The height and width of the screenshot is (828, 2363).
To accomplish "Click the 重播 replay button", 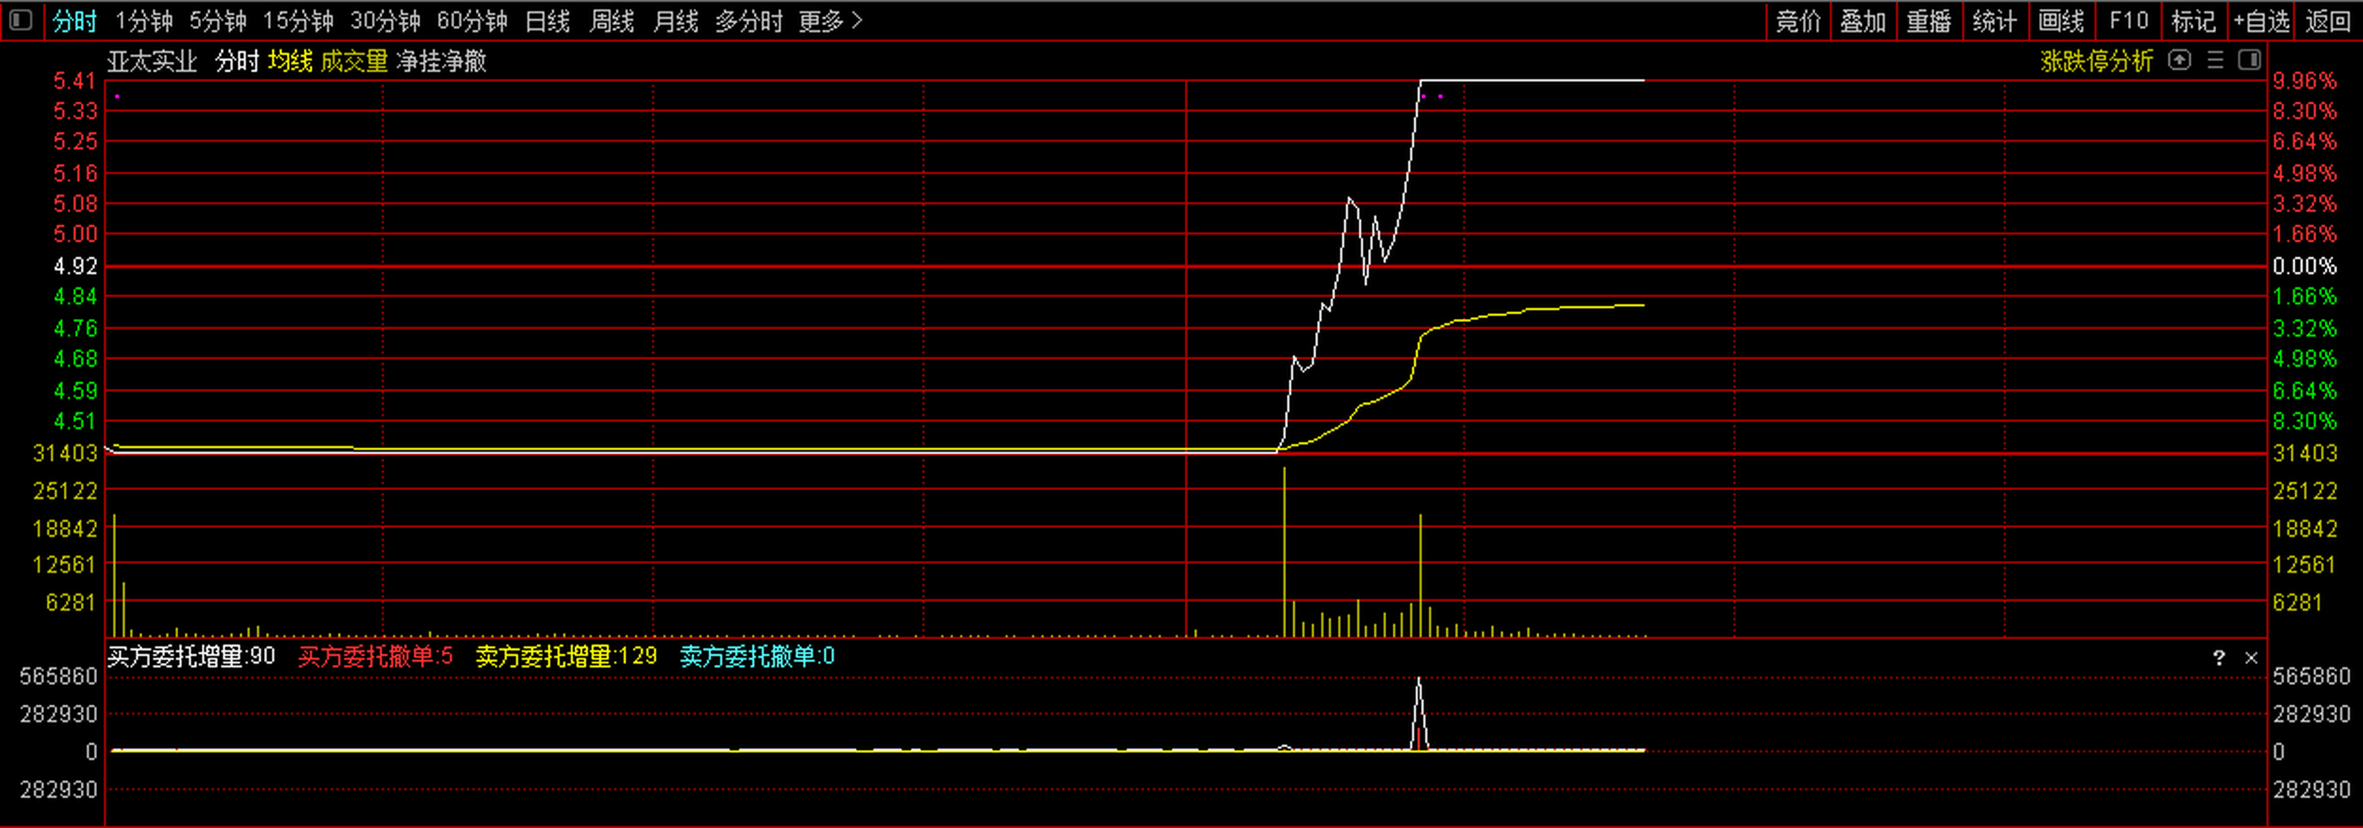I will (1929, 21).
